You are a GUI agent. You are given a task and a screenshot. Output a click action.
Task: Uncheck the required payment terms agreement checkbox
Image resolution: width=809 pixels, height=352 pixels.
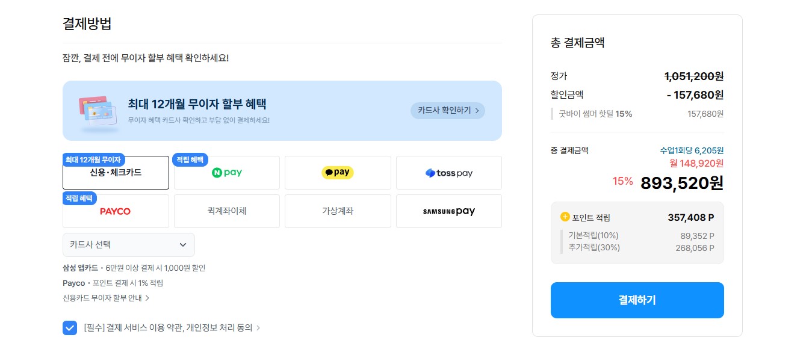70,328
